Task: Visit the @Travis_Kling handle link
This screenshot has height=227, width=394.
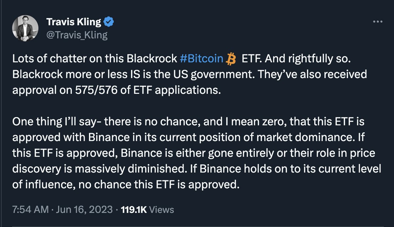Action: coord(77,34)
